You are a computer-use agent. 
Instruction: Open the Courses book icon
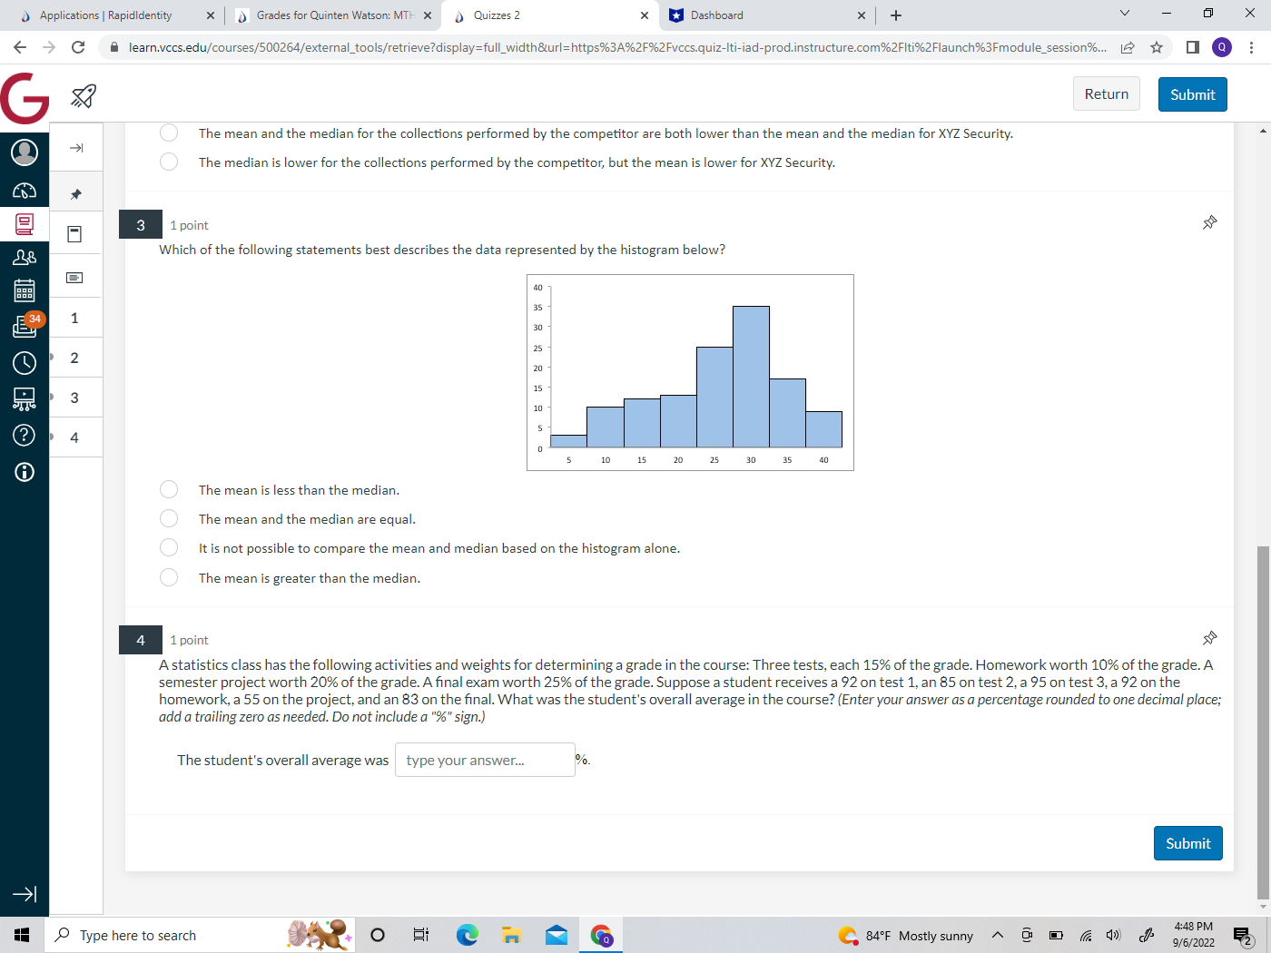click(25, 224)
